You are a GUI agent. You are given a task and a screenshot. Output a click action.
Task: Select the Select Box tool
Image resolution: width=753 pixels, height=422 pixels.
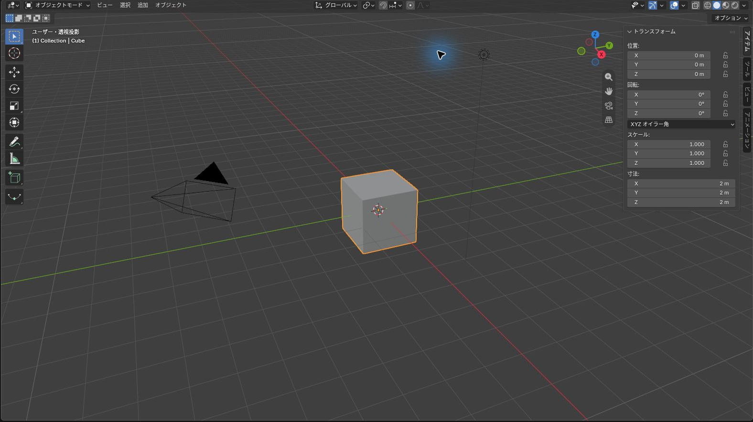pos(14,37)
